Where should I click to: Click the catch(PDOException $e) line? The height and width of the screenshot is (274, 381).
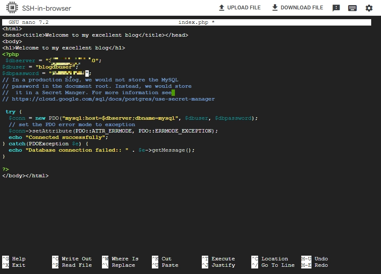[45, 144]
